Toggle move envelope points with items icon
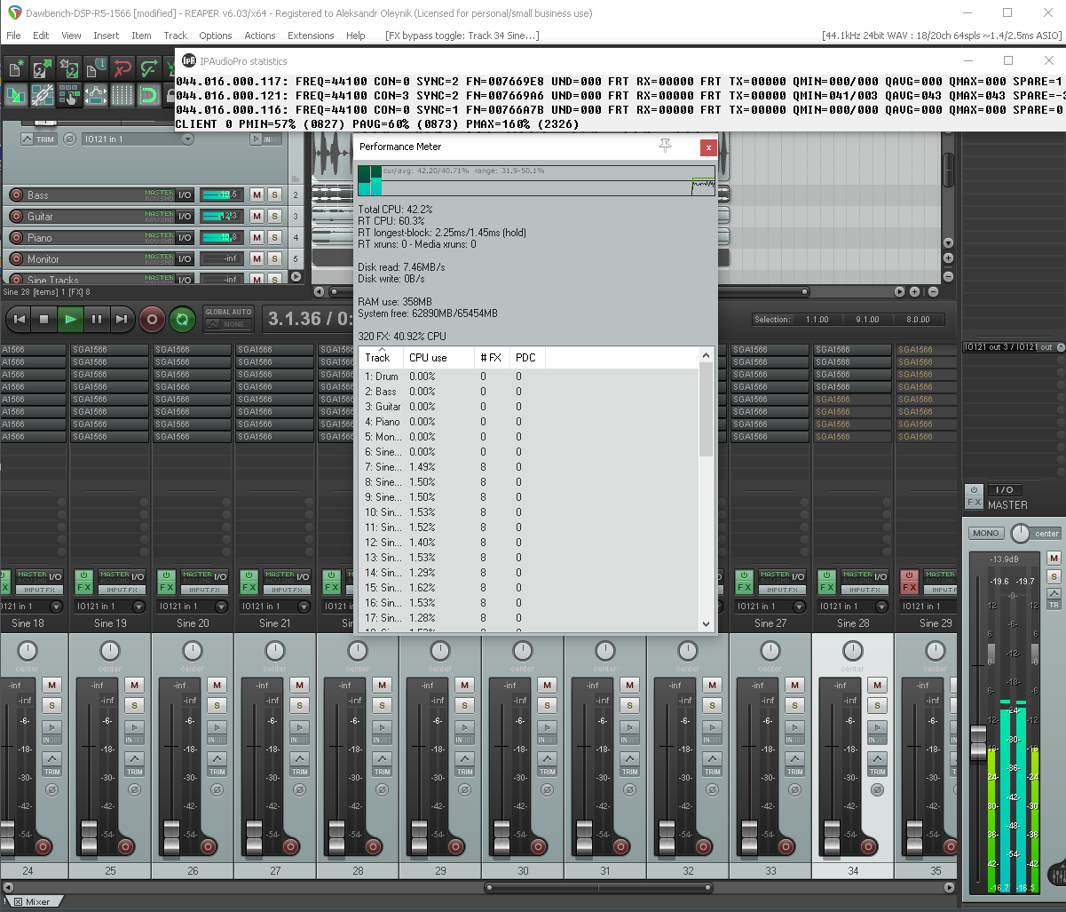The height and width of the screenshot is (912, 1066). [x=96, y=95]
